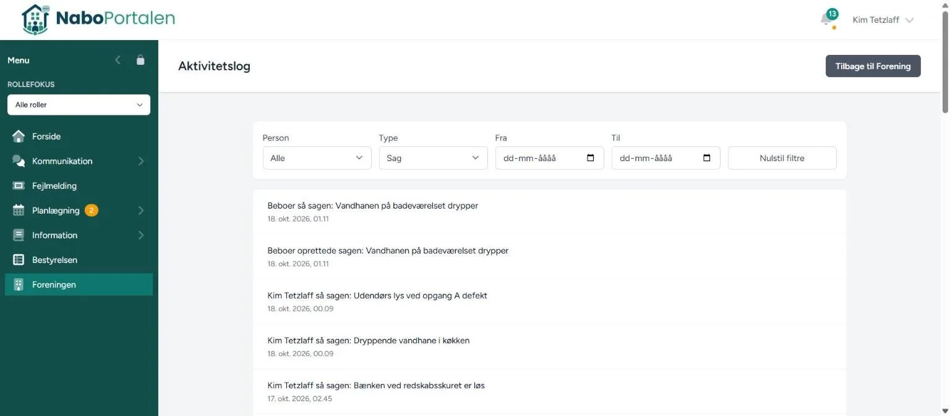Open the Alle roller role focus dropdown

click(x=79, y=105)
